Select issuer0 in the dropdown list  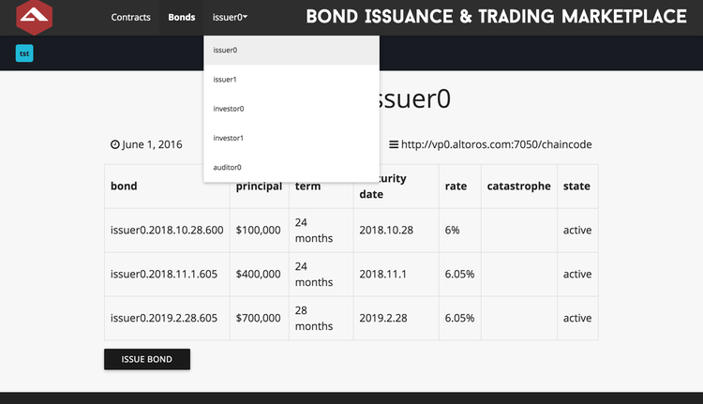click(x=292, y=51)
